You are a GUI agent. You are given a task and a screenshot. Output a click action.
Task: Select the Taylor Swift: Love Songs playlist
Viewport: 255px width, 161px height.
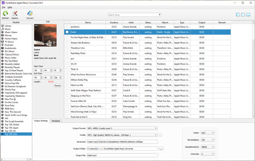coord(16,115)
